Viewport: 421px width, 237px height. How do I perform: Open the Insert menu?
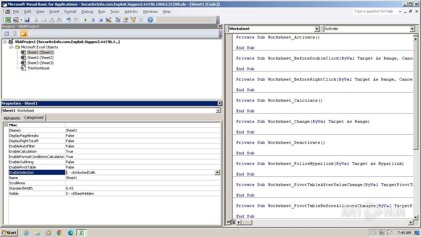54,12
